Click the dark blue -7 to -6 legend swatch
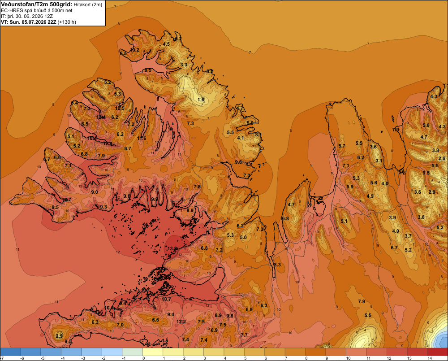This screenshot has width=448, height=361. click(x=10, y=352)
